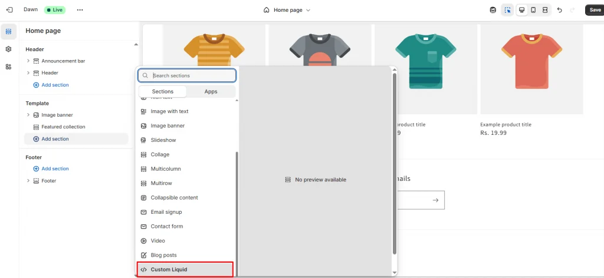
Task: Switch to the Apps tab
Action: [211, 91]
